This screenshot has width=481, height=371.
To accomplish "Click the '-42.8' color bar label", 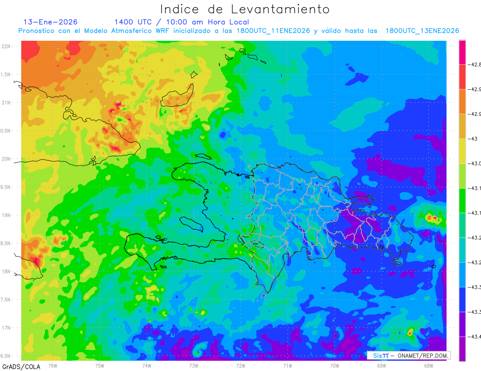I will click(475, 64).
